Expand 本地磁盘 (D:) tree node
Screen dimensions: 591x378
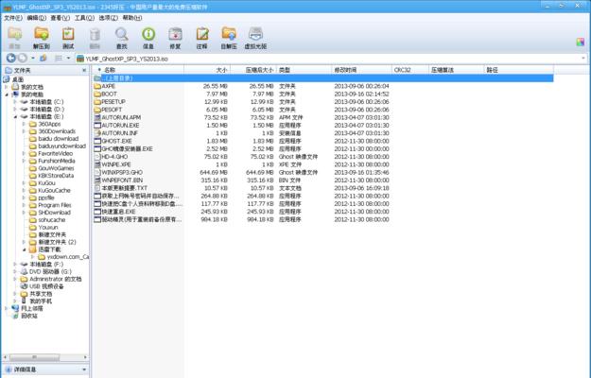15,110
